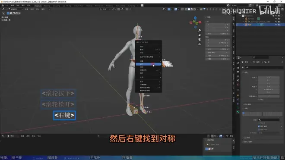The height and width of the screenshot is (160, 285).
Task: Open the Render properties tab icon
Action: 238,68
